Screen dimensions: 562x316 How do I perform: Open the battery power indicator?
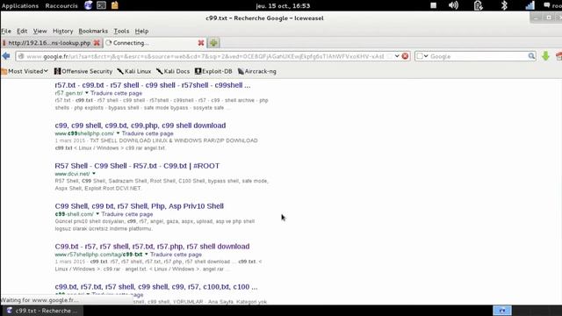click(478, 5)
